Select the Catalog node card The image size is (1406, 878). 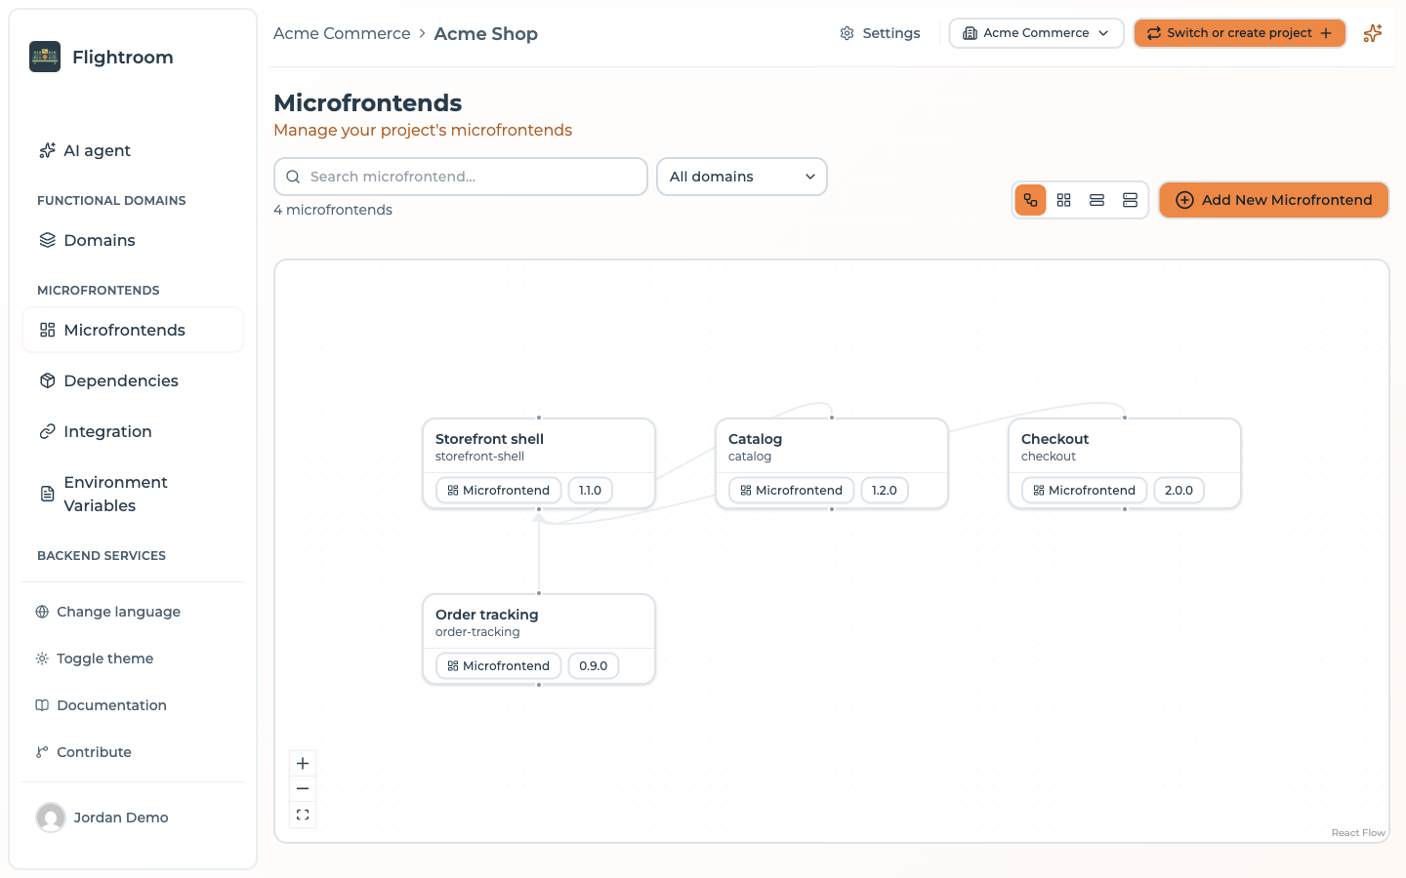pos(832,463)
